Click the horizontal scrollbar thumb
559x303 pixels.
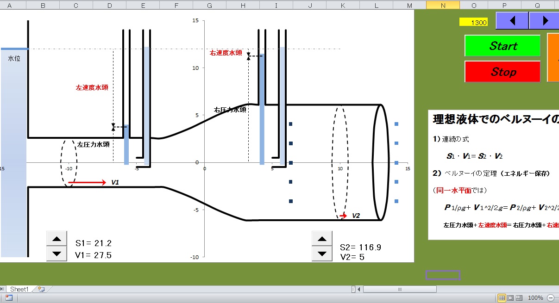click(400, 290)
